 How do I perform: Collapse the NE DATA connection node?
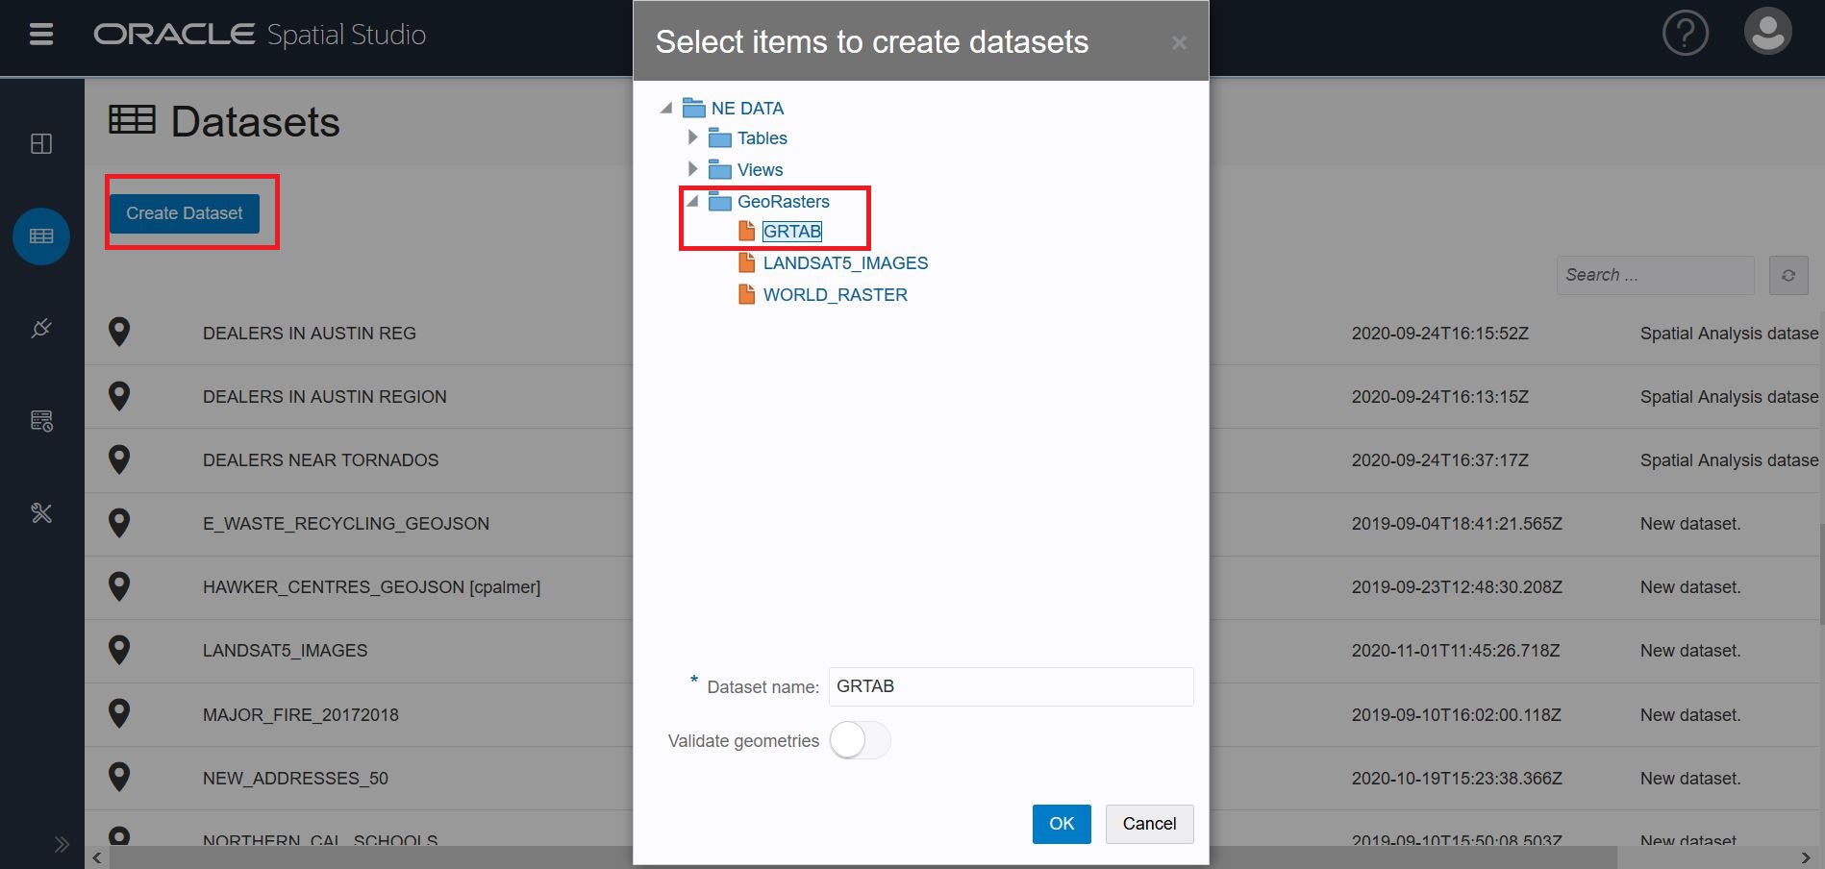point(666,109)
